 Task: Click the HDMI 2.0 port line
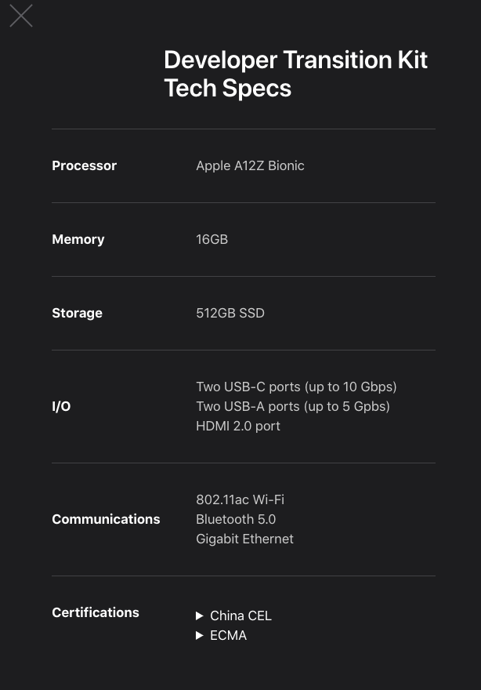coord(238,426)
